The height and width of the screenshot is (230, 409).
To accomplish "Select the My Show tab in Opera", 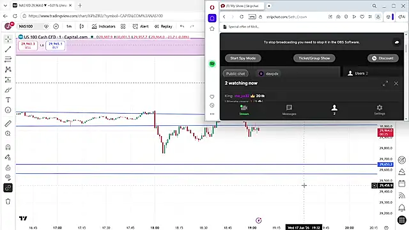I will [x=242, y=6].
